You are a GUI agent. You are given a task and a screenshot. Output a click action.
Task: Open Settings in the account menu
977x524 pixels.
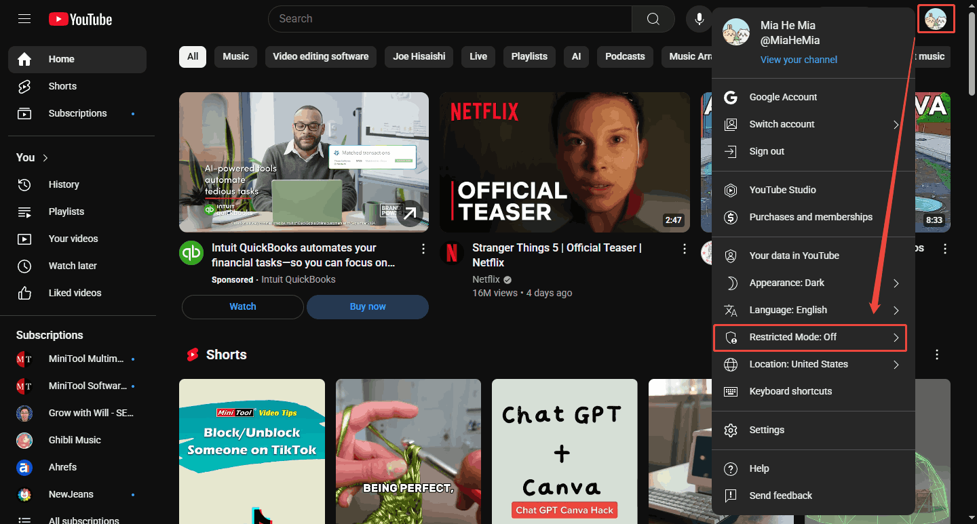point(813,430)
